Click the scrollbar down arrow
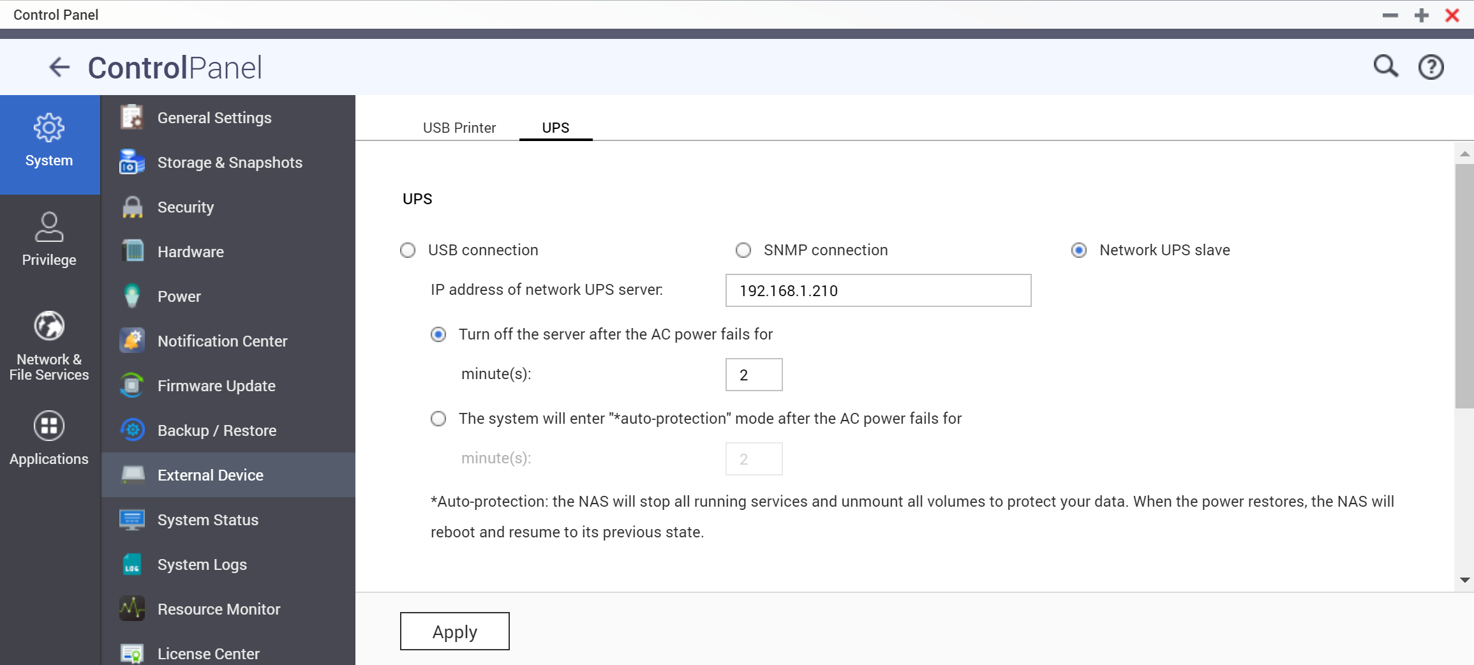Screen dimensions: 1474x665 point(1464,580)
